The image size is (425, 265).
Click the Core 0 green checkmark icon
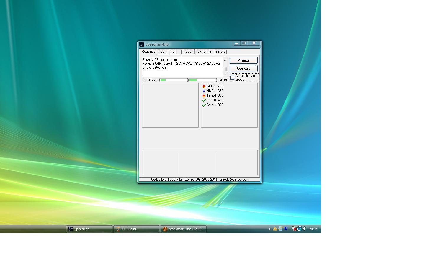204,100
